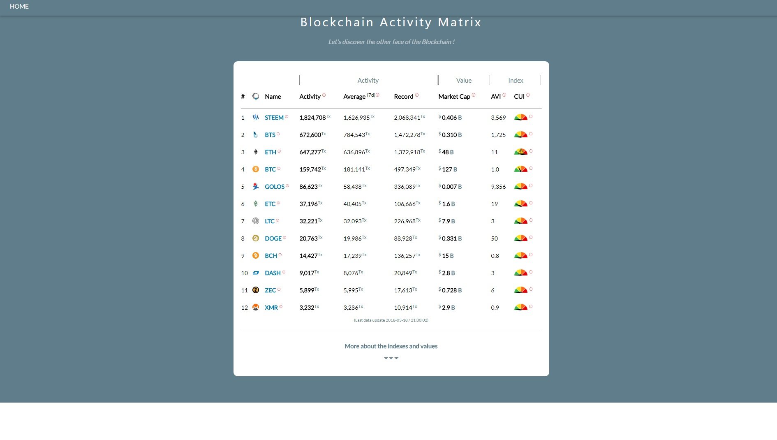
Task: Expand More about the indexes and values
Action: (391, 346)
